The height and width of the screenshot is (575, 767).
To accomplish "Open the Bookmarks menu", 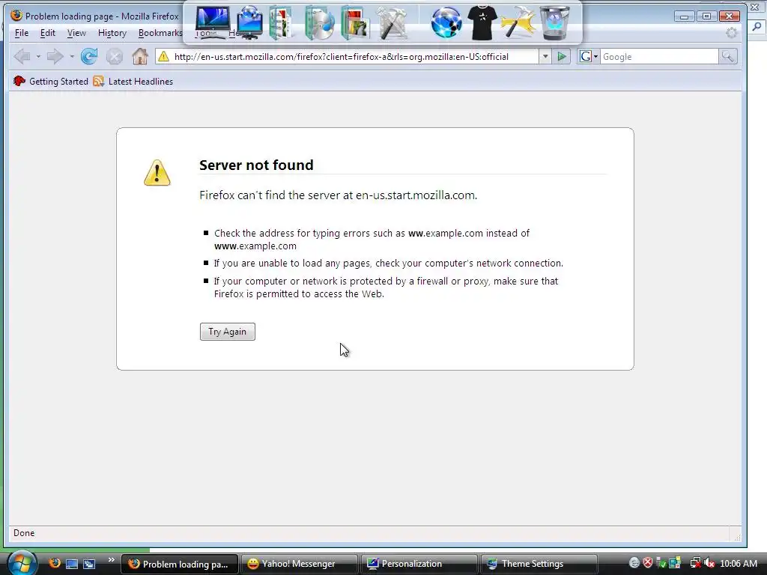I will [x=160, y=33].
